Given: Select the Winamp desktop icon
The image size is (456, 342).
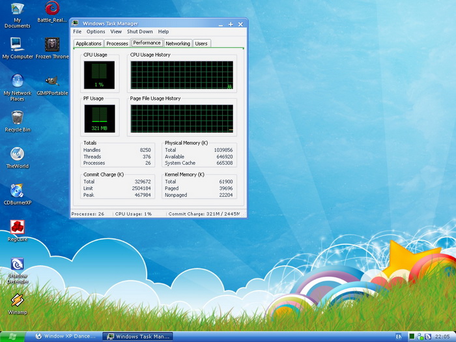Looking at the screenshot, I should coord(17,304).
